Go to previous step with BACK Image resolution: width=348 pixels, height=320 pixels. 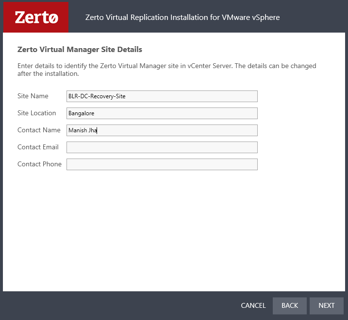289,305
